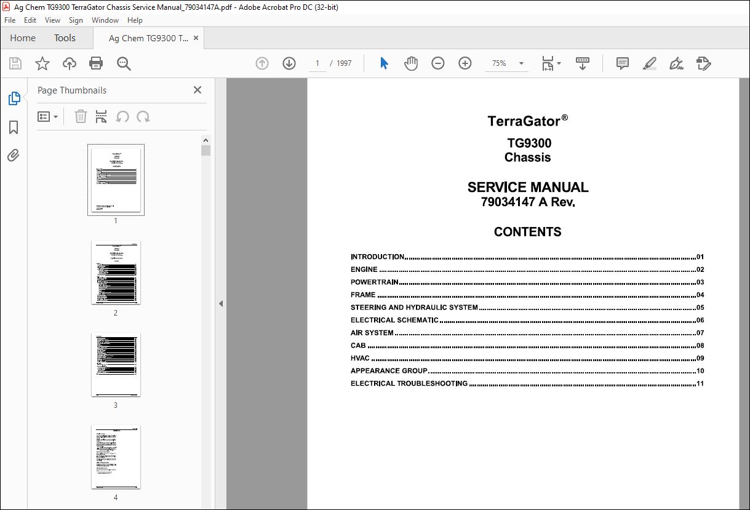Screen dimensions: 750x510
Task: Click STEERING AND HYDRAULIC SYSTEM entry
Action: (x=527, y=308)
